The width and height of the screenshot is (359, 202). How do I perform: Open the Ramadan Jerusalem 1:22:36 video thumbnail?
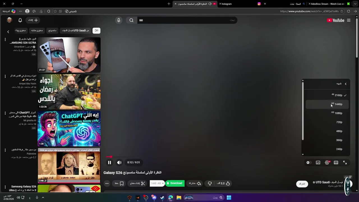[x=69, y=92]
